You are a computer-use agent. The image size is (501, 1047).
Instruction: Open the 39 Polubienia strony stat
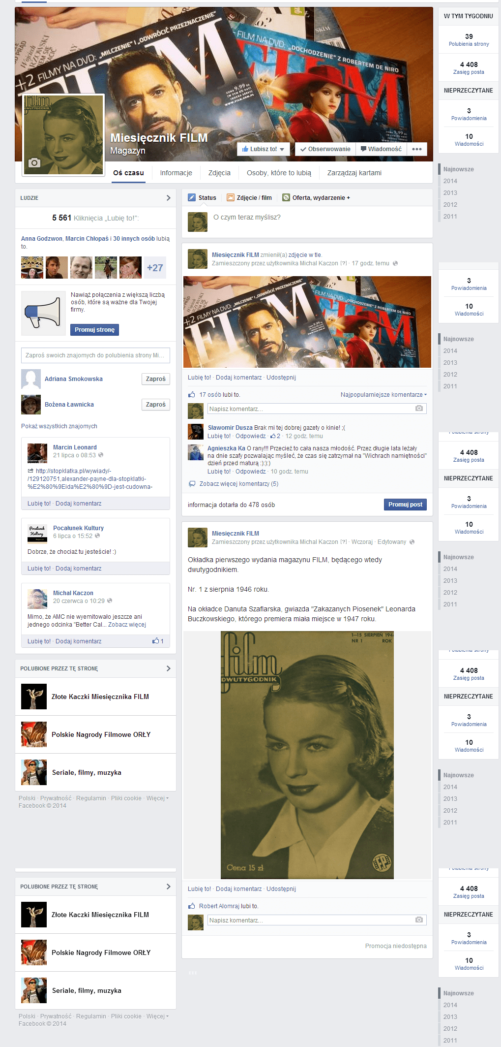(x=469, y=40)
